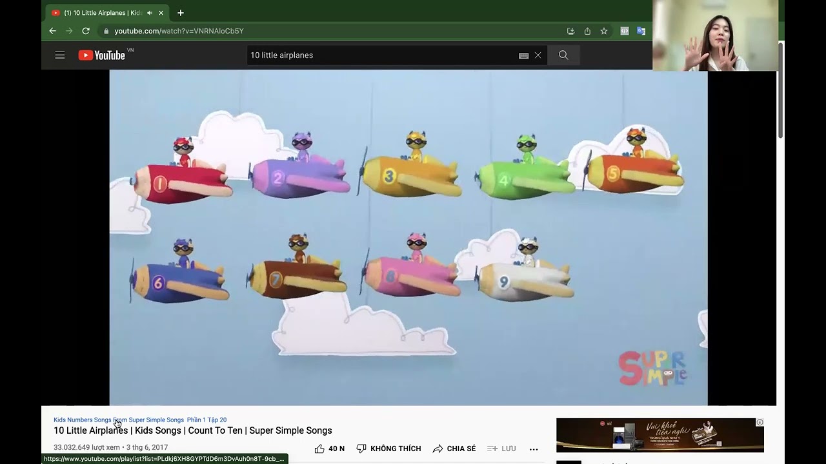Click the page vertical scrollbar

point(780,90)
